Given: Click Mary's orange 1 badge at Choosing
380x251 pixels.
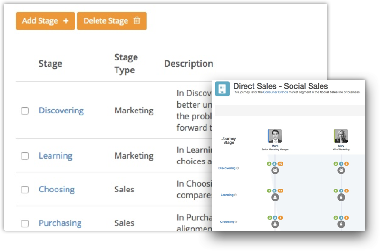Looking at the screenshot, I should tap(347, 218).
